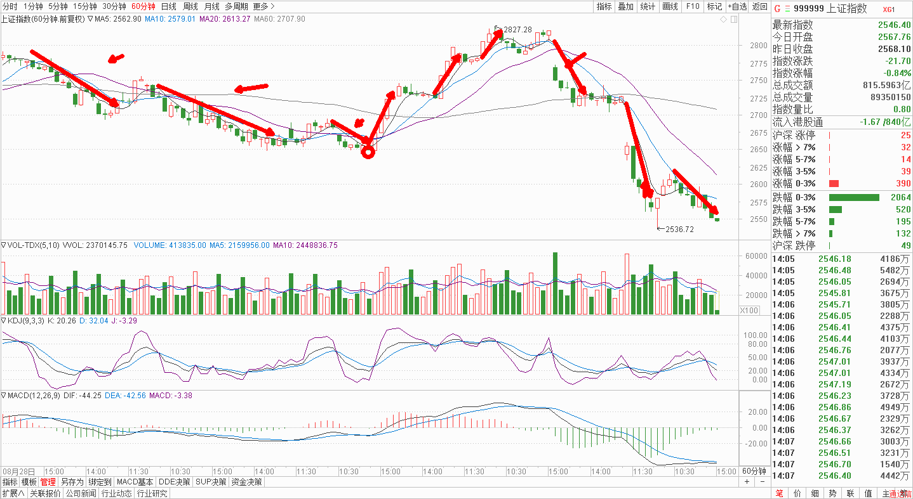Viewport: 913px width, 499px height.
Task: Select the 价 price tab
Action: tap(797, 493)
